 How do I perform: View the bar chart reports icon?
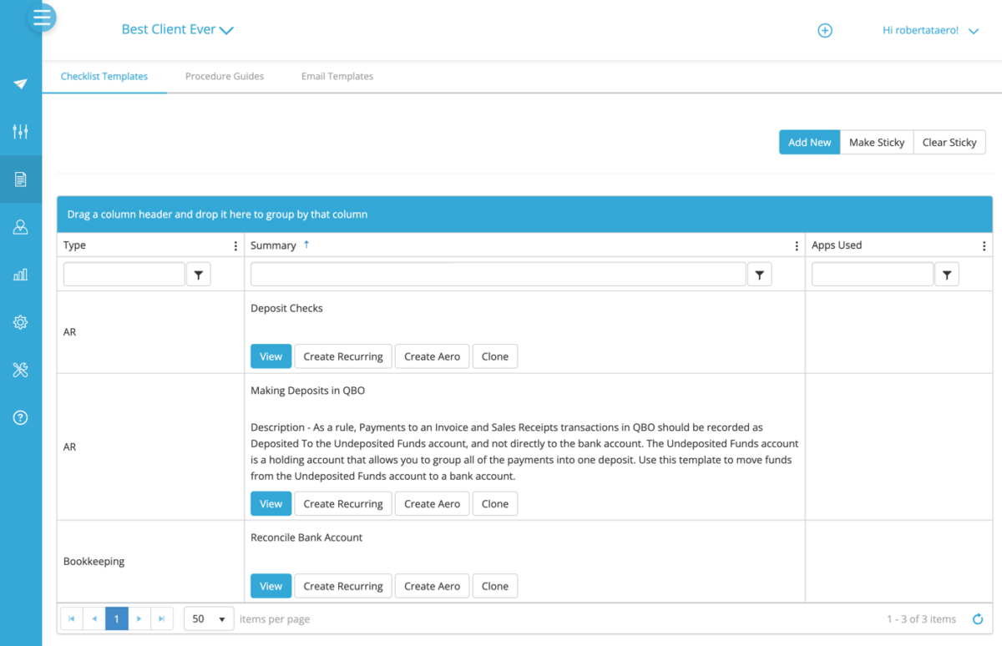click(x=20, y=274)
